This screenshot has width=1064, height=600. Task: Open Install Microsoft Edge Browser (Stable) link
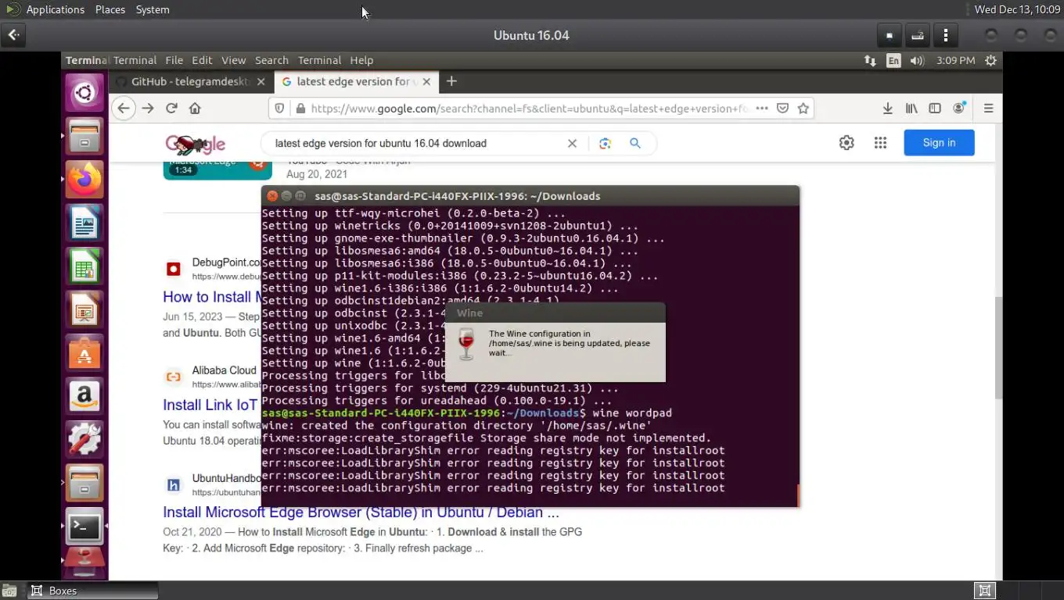coord(361,512)
